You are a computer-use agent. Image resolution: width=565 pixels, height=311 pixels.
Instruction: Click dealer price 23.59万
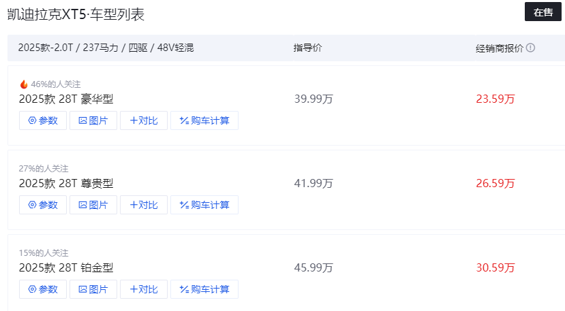[x=495, y=99]
